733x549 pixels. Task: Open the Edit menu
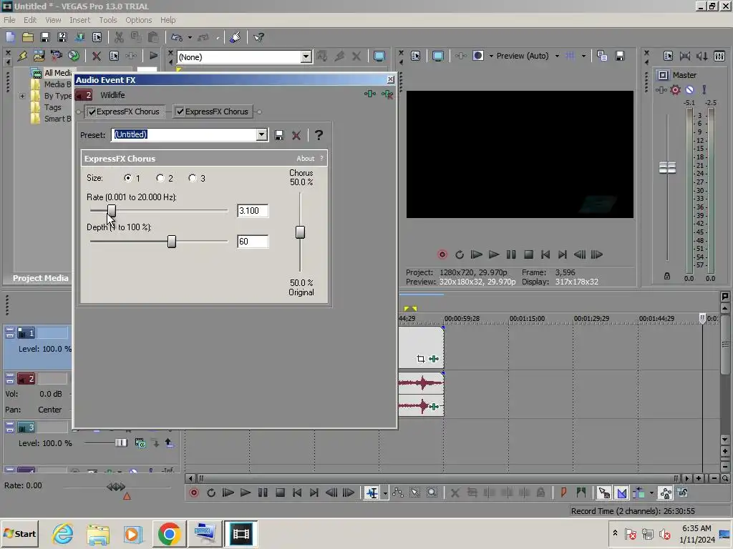[x=30, y=20]
